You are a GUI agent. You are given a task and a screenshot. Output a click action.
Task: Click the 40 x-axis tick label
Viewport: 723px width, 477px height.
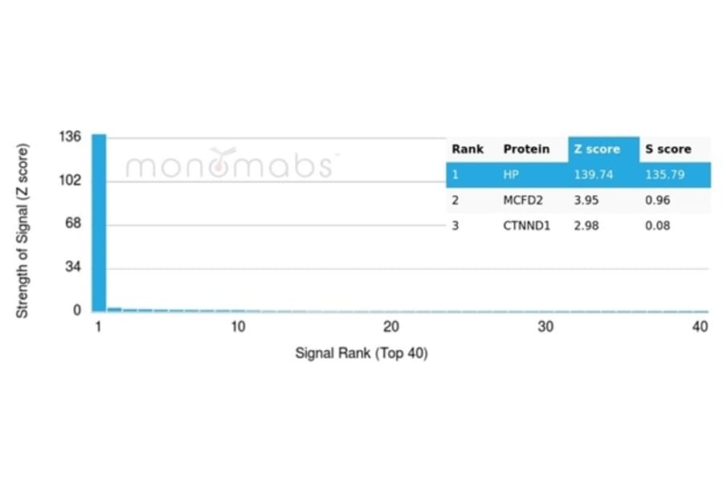coord(700,327)
